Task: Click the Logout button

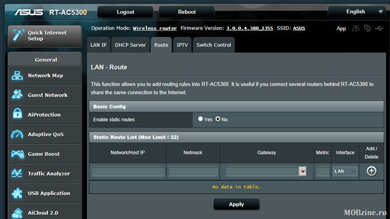Action: pyautogui.click(x=125, y=12)
